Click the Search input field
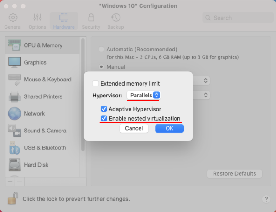The height and width of the screenshot is (212, 276). pos(236,18)
